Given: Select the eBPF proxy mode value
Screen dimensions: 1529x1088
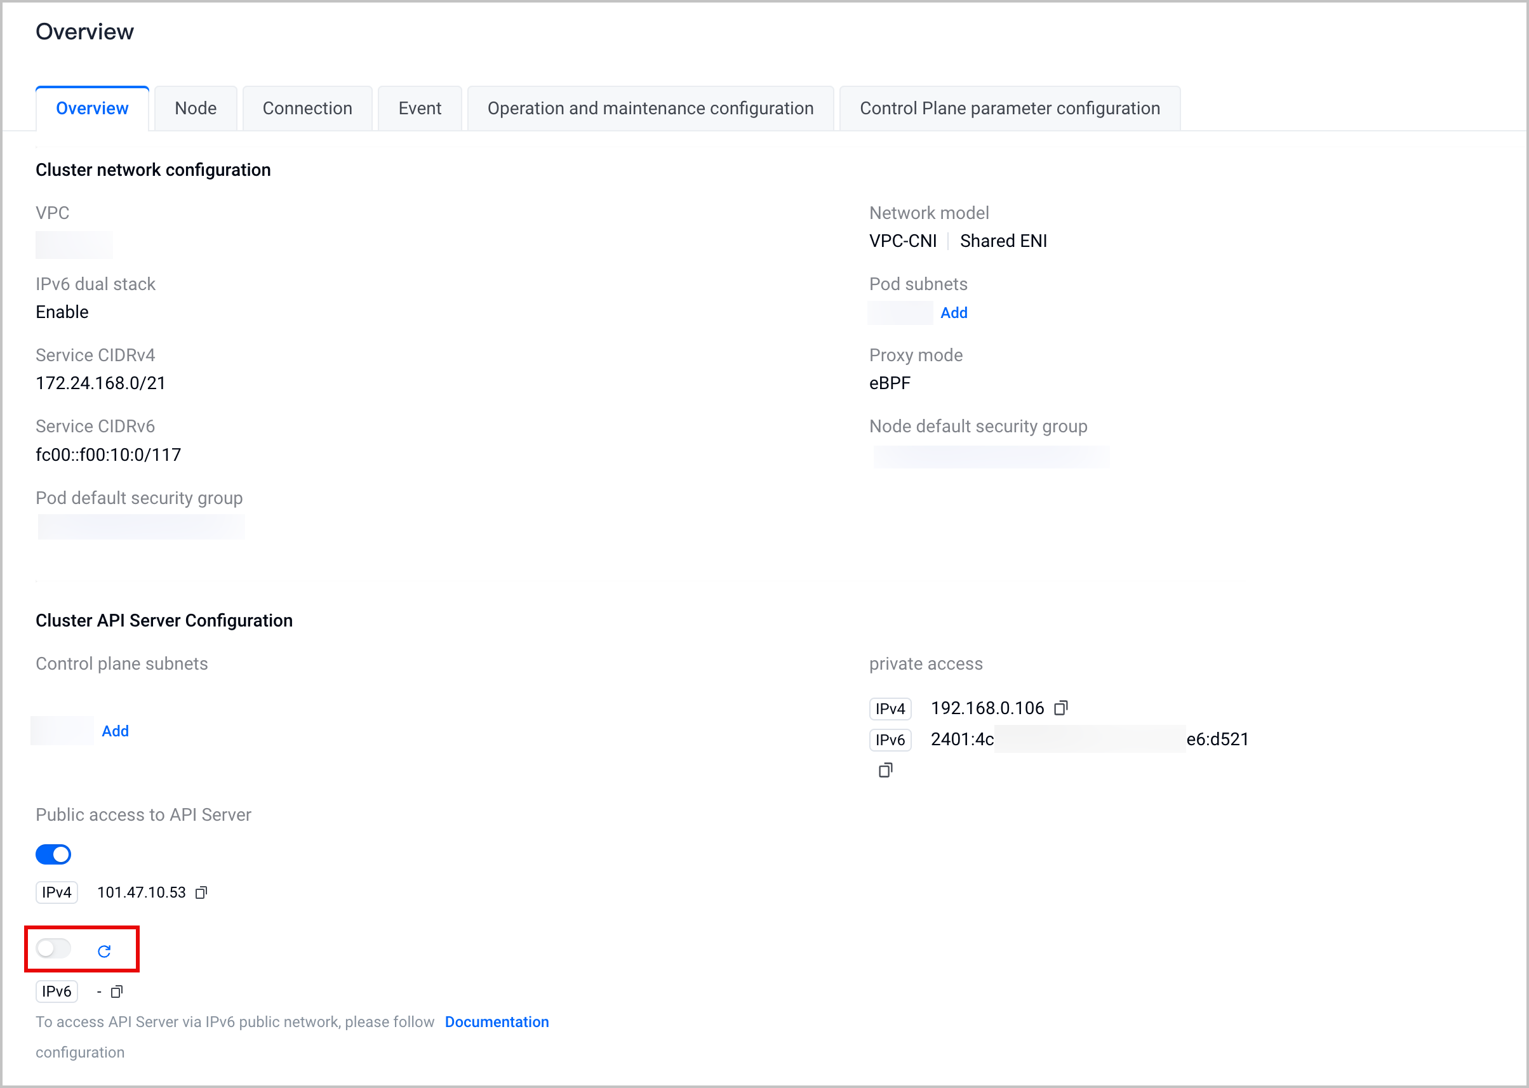Looking at the screenshot, I should coord(890,383).
